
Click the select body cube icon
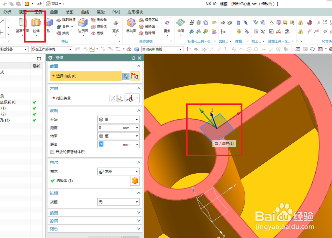[135, 181]
